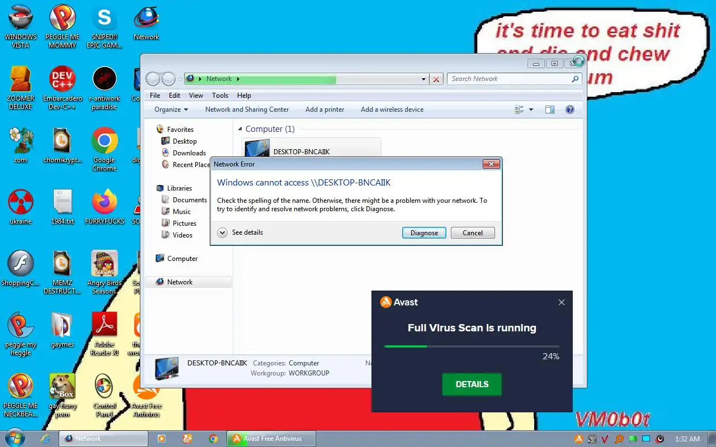The height and width of the screenshot is (447, 716).
Task: Select the Firefox logo desktop icon
Action: click(105, 207)
